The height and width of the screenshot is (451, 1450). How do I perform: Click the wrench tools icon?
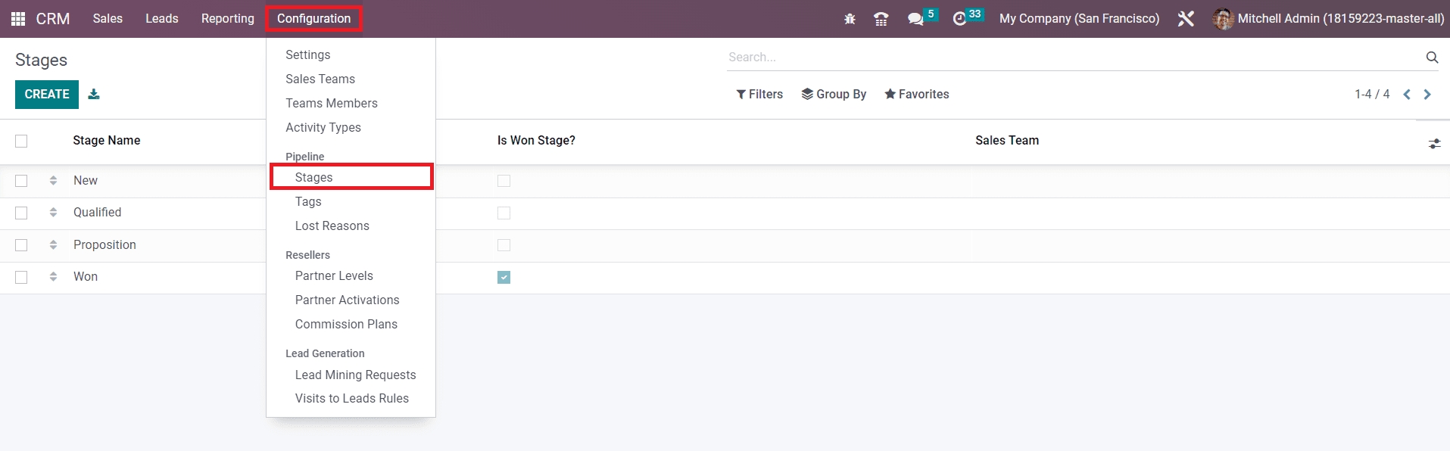pos(1186,19)
